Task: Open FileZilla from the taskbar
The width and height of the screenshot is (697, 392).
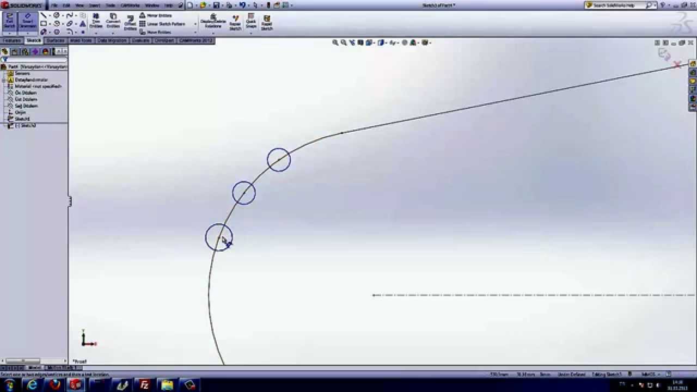Action: (144, 385)
